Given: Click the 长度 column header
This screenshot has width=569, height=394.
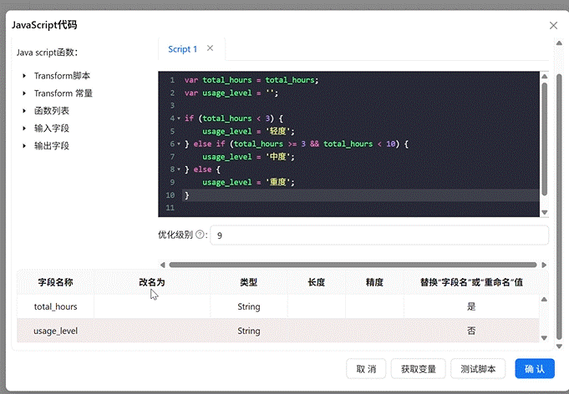Looking at the screenshot, I should (x=316, y=282).
